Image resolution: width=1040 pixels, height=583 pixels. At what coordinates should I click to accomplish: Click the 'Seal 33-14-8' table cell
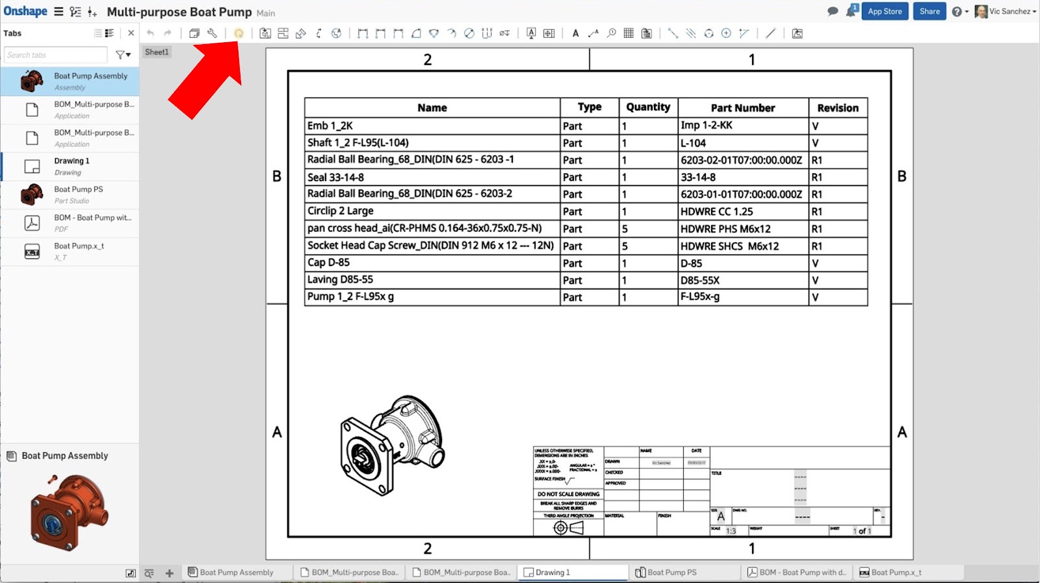pos(432,177)
